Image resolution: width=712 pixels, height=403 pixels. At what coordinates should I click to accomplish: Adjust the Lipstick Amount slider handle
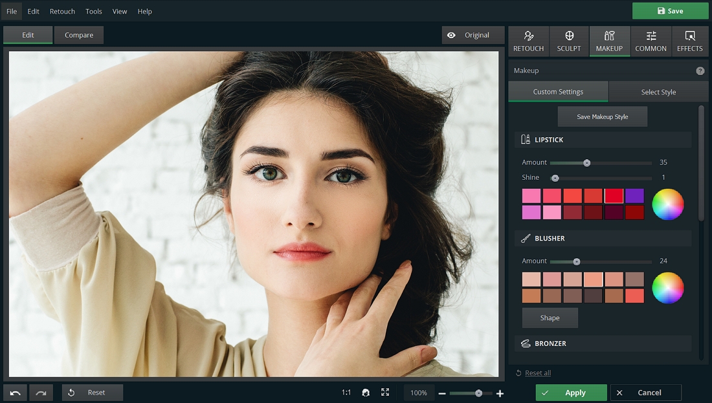point(586,163)
